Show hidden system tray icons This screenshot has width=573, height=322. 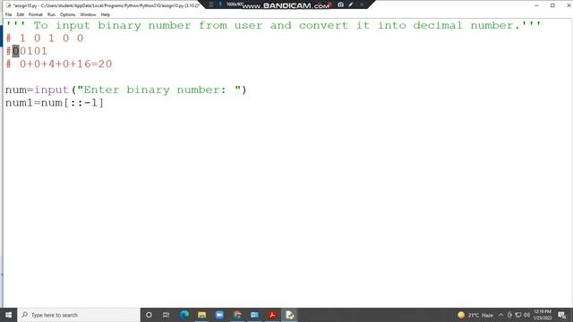click(x=501, y=315)
